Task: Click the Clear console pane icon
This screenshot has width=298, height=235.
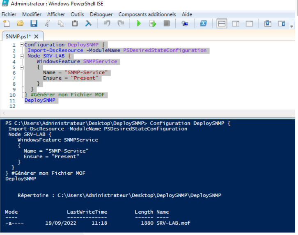Action: pos(88,24)
